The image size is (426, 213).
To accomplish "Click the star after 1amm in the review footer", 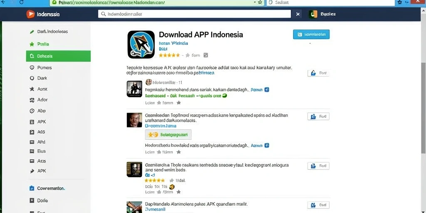I will coord(178,103).
